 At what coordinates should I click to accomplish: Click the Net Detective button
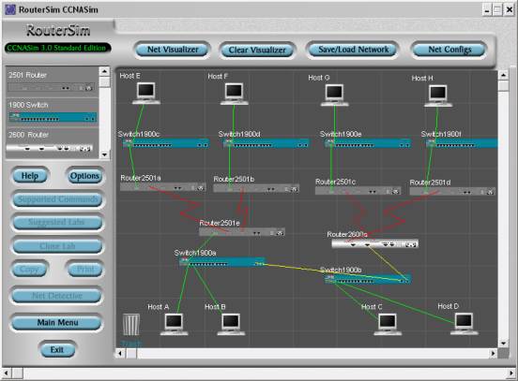57,296
